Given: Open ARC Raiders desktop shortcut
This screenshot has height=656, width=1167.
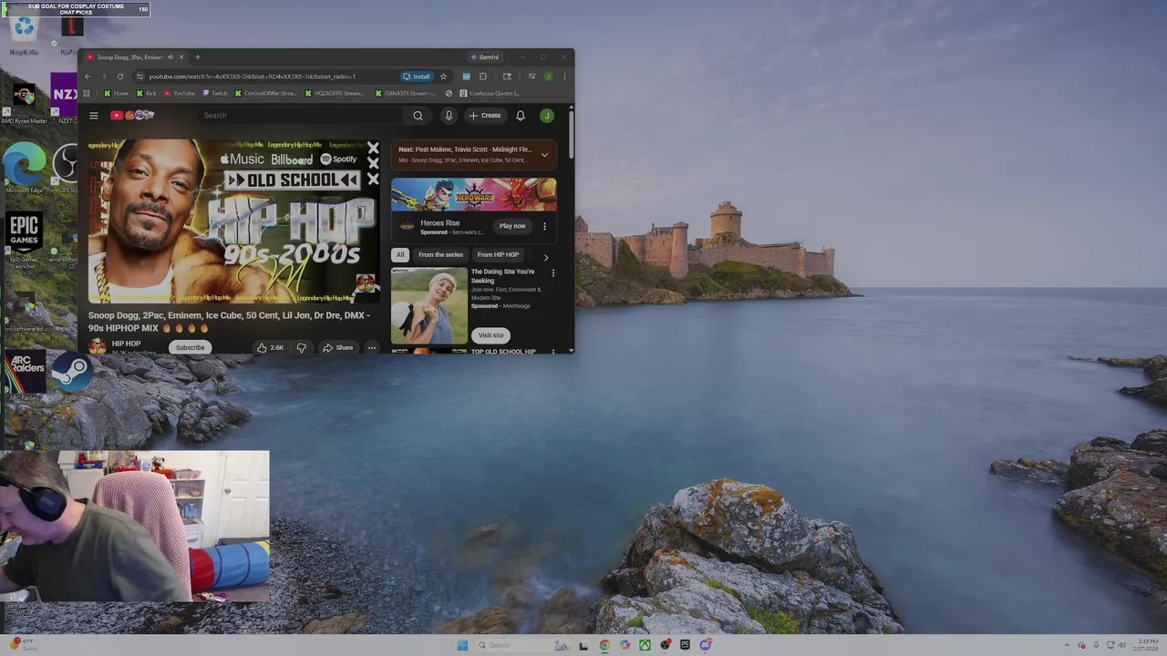Looking at the screenshot, I should pos(25,376).
